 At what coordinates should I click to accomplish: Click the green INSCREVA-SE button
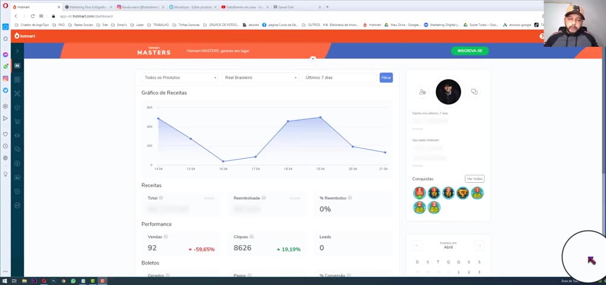tap(469, 51)
